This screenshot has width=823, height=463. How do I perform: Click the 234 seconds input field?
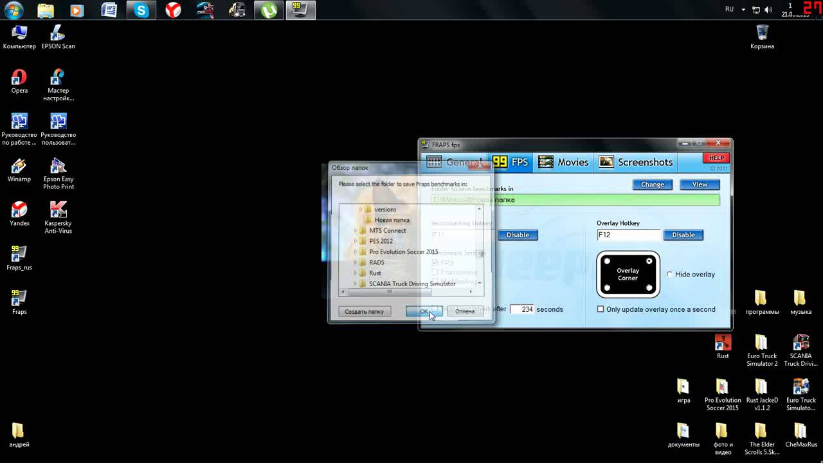click(x=522, y=309)
